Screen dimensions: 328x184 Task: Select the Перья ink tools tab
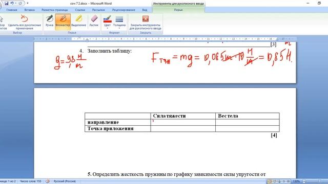click(x=178, y=10)
